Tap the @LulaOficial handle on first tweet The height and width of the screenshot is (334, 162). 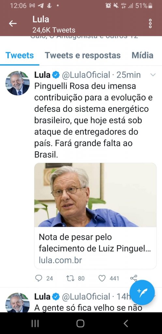86,75
